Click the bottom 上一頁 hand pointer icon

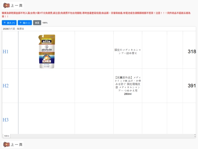6,145
